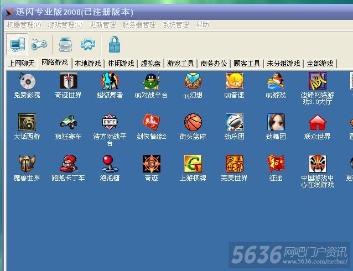The height and width of the screenshot is (271, 353).
Task: Open the QQ游戏 penguin icon
Action: [276, 81]
